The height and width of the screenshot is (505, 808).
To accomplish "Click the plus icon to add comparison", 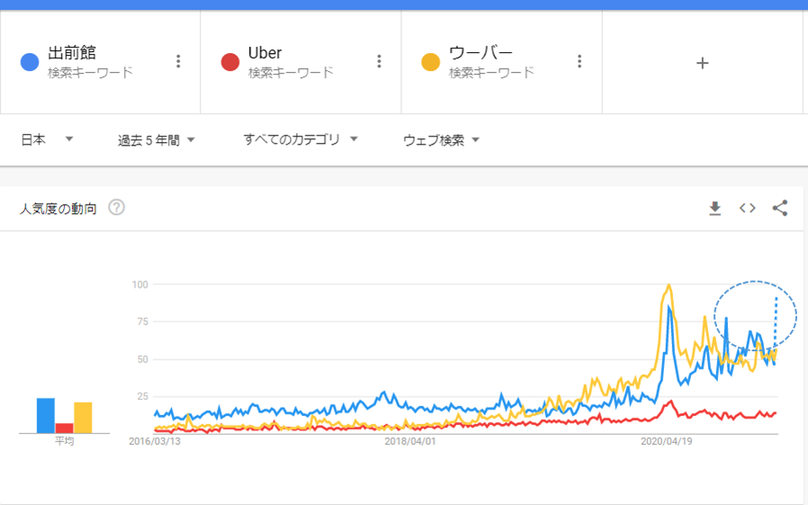I will click(x=703, y=63).
